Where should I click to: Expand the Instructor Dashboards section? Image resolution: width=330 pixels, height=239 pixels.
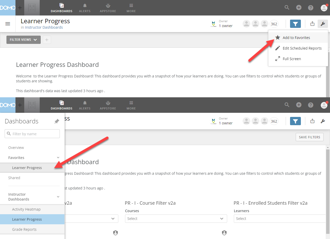point(58,196)
